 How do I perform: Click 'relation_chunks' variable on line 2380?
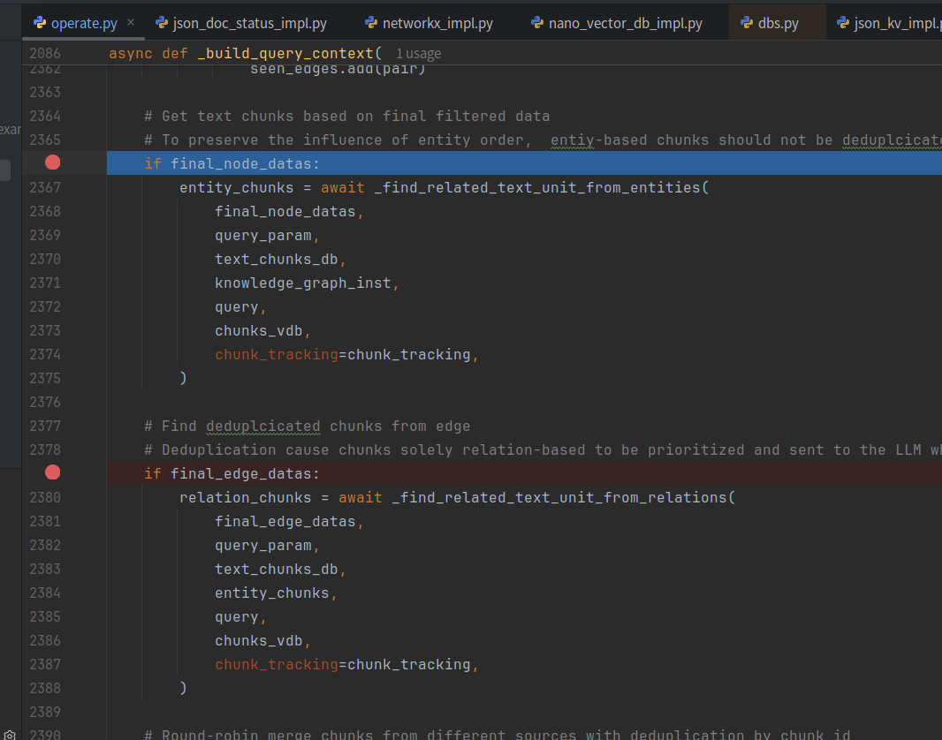246,497
